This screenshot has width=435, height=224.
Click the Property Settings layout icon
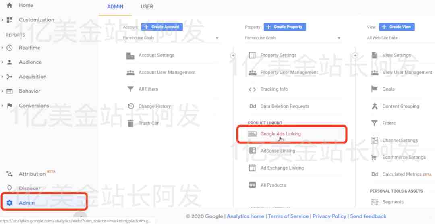(x=252, y=56)
